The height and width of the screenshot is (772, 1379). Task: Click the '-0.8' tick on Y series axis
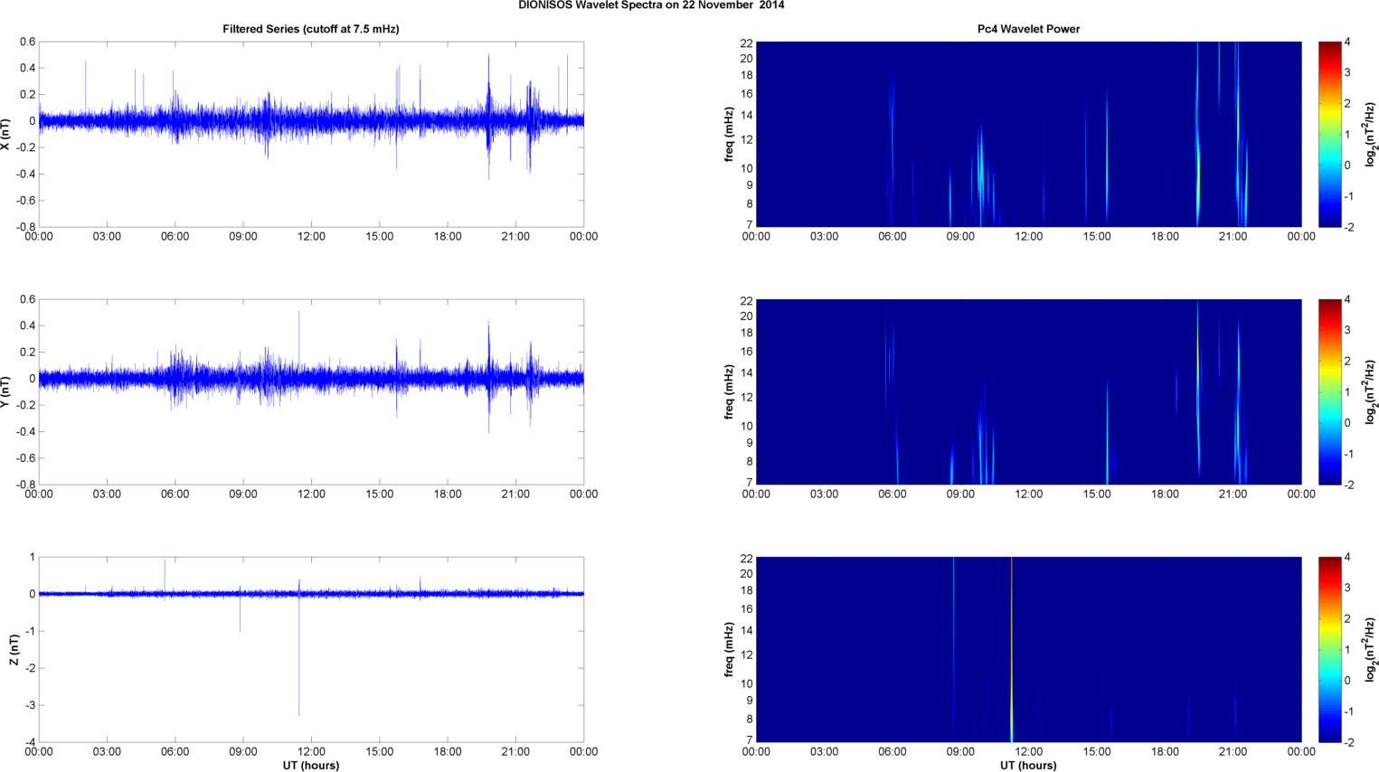(x=26, y=485)
